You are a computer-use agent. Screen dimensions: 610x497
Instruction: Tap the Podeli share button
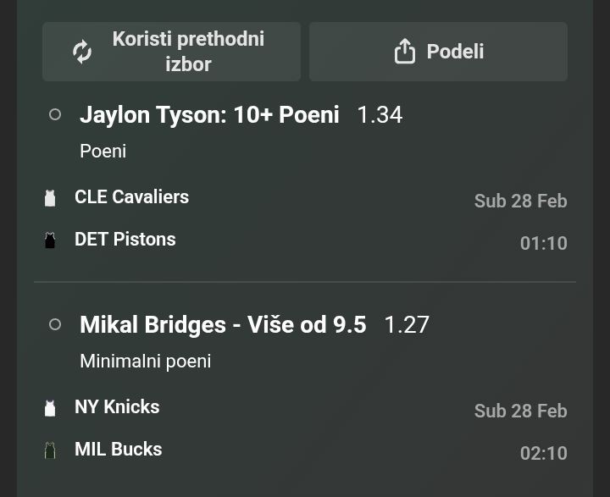coord(438,52)
